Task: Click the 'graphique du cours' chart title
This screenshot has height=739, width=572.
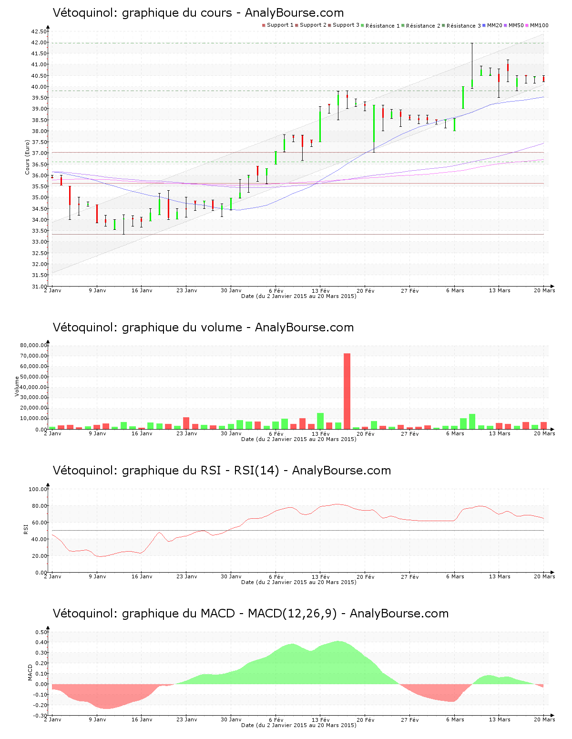Action: pyautogui.click(x=198, y=13)
